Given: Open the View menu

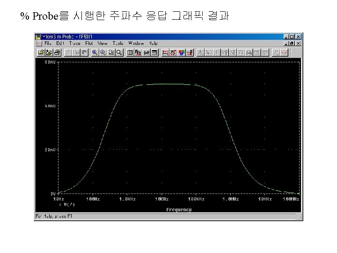Looking at the screenshot, I should click(x=103, y=43).
